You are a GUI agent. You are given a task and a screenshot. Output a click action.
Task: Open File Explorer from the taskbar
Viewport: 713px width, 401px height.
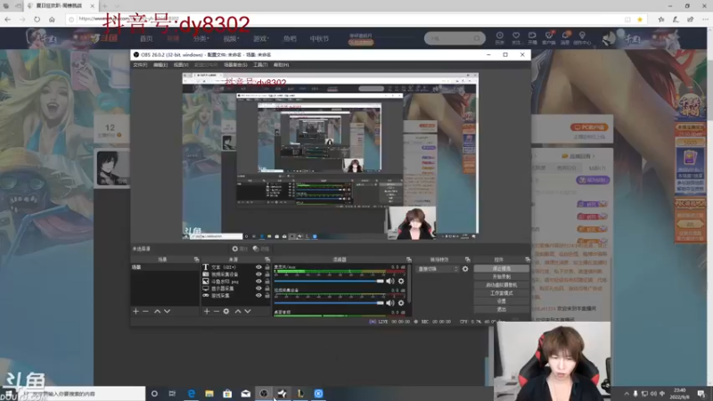point(209,394)
